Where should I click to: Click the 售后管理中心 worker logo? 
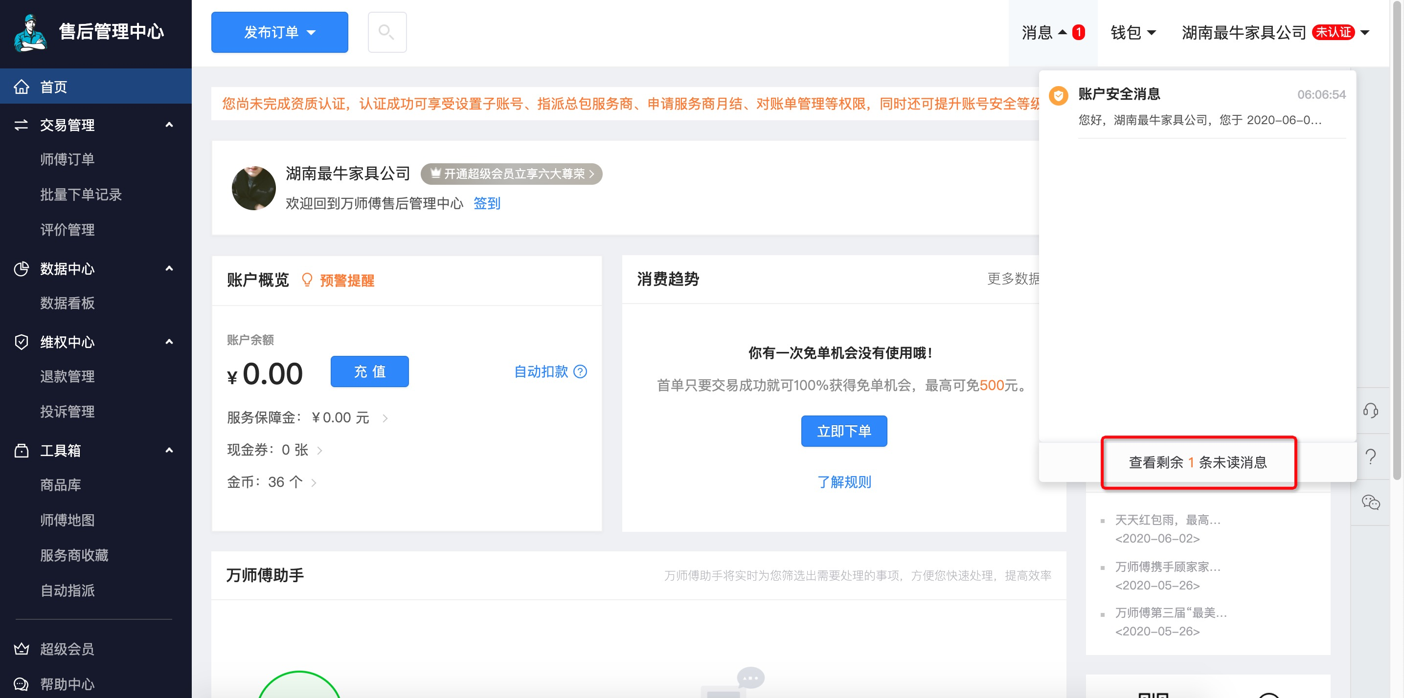[30, 33]
